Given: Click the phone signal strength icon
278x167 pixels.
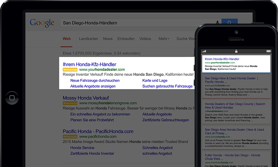Looking at the screenshot, I should pyautogui.click(x=204, y=51).
